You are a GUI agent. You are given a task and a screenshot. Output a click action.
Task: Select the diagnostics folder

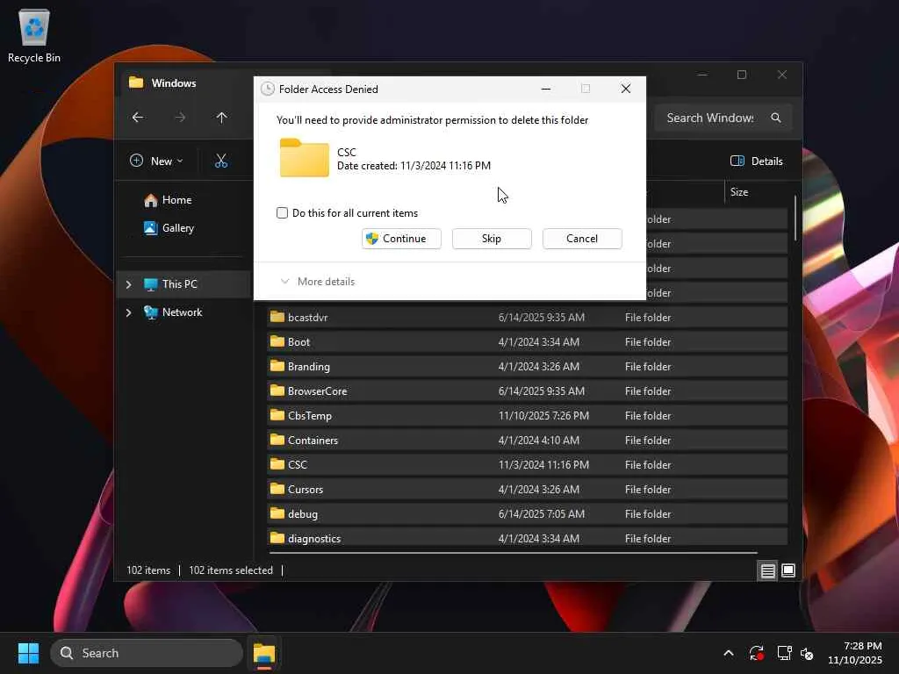pos(528,537)
